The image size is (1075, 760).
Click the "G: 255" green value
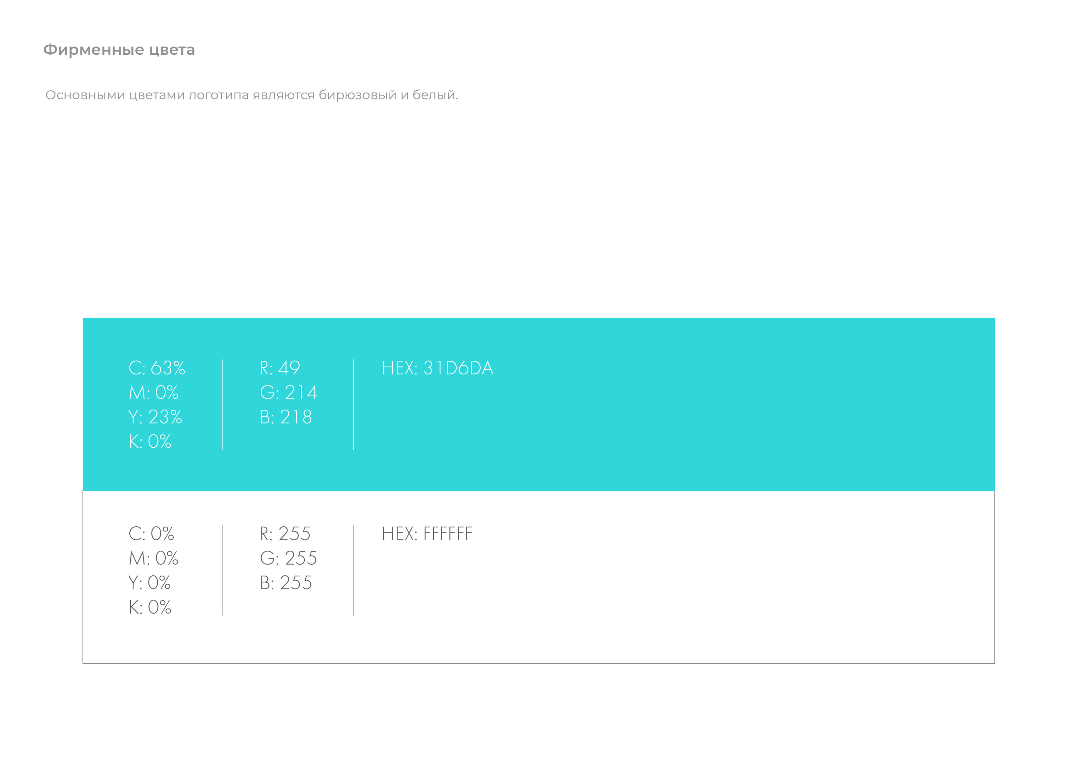[289, 558]
